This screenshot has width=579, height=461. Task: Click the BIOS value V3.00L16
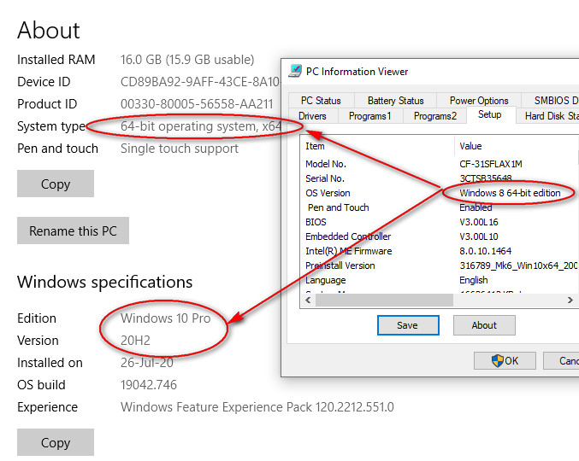tap(479, 222)
